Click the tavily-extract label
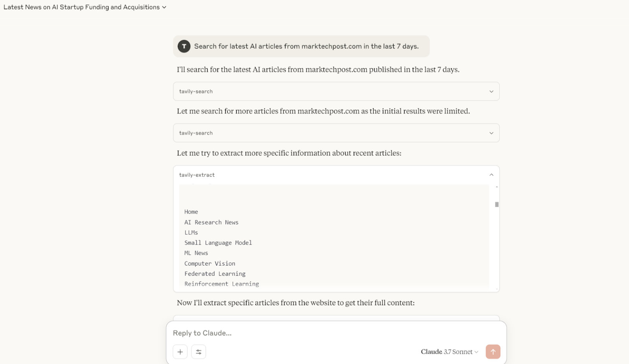629x364 pixels. 197,175
